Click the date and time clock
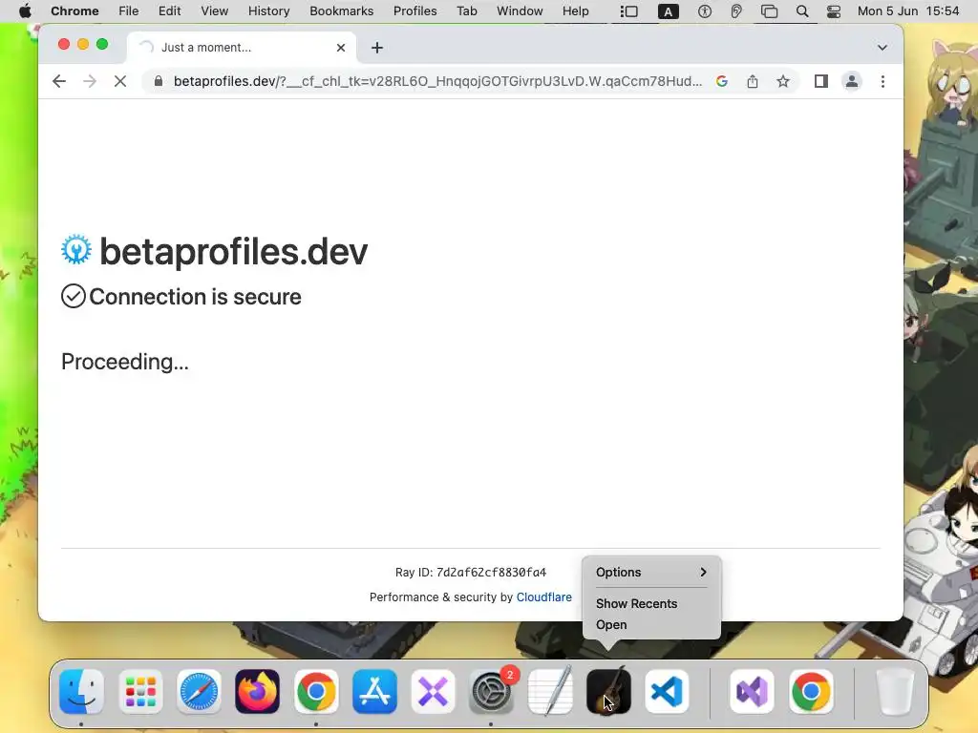The height and width of the screenshot is (733, 978). coord(908,10)
